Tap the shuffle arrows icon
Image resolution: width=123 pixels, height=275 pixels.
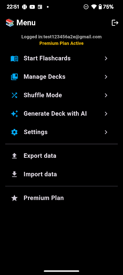14,95
